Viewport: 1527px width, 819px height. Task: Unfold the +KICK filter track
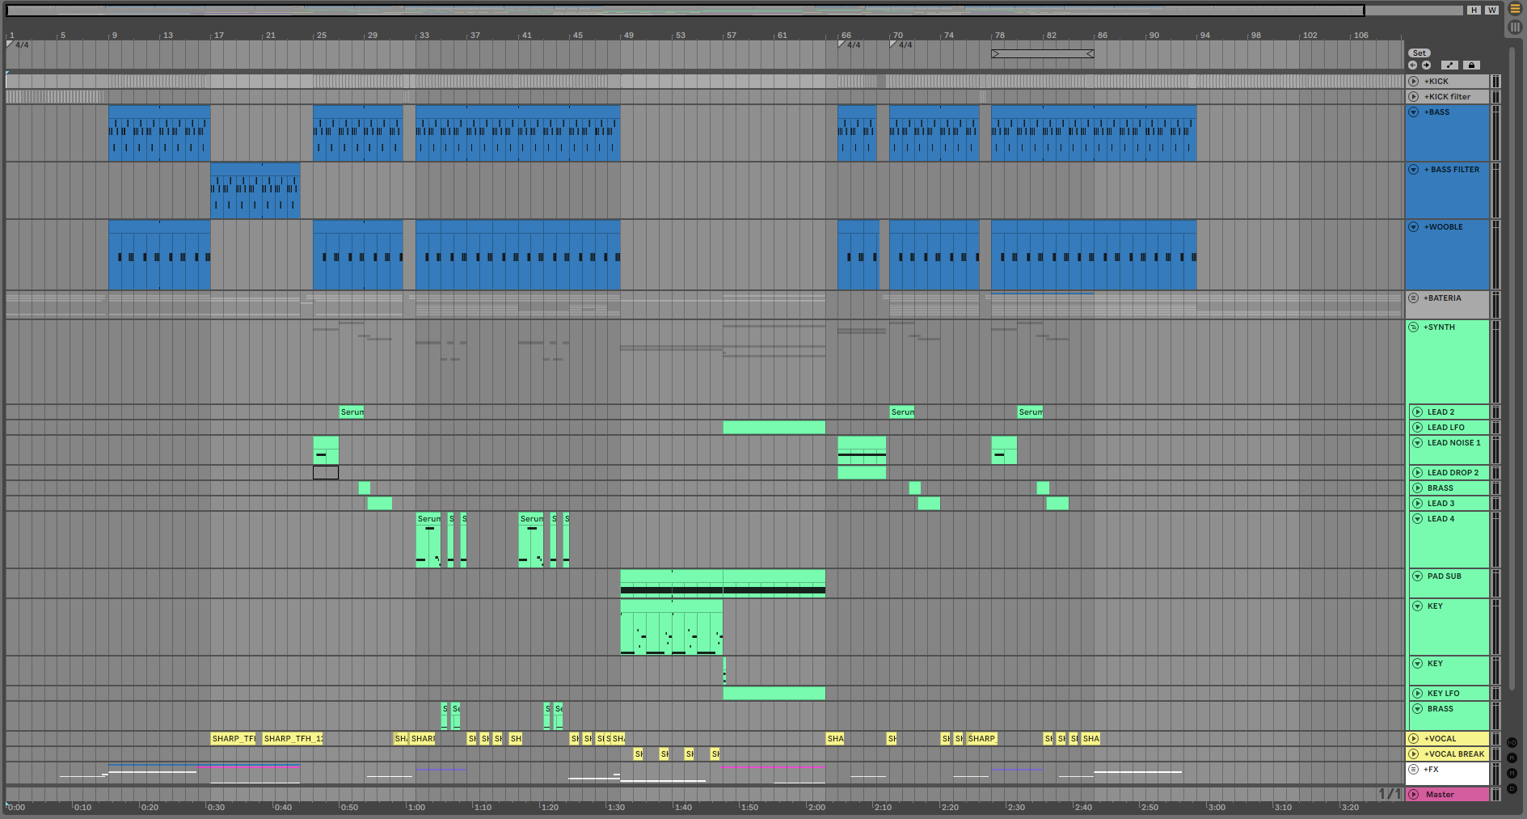point(1414,97)
